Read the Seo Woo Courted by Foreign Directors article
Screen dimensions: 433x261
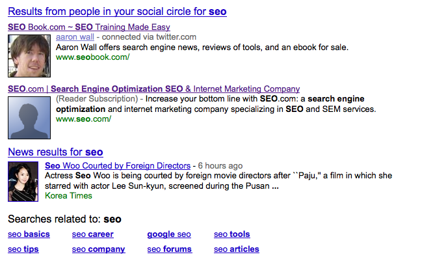click(x=118, y=166)
